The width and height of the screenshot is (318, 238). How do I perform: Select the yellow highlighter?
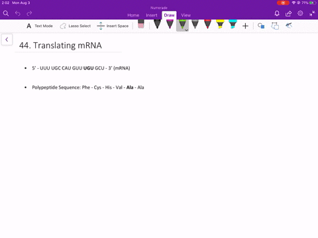click(220, 24)
